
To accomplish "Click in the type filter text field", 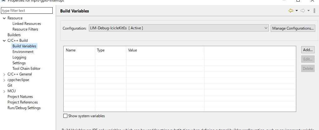I will point(27,11).
